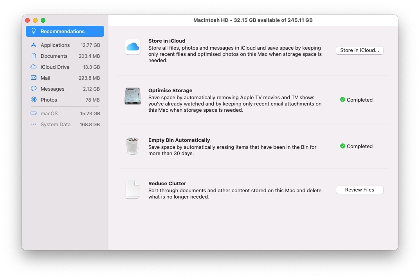
Task: Click the 168.8 GB System Data size
Action: tap(90, 125)
